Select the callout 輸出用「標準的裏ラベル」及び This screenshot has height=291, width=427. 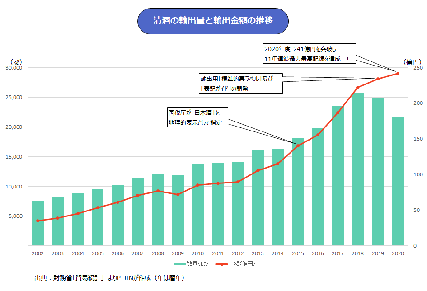pyautogui.click(x=241, y=83)
